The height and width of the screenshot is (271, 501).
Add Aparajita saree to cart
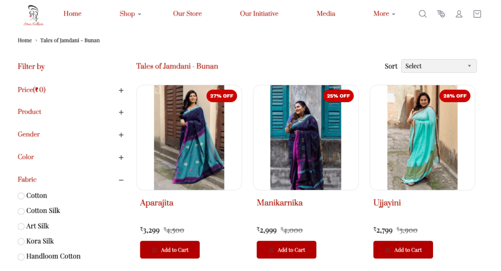[170, 250]
